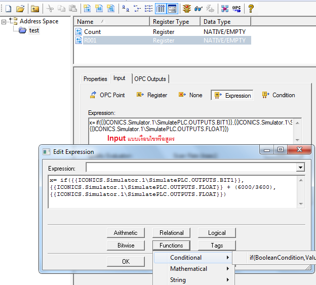Click the Address Space tree root icon

click(13, 21)
